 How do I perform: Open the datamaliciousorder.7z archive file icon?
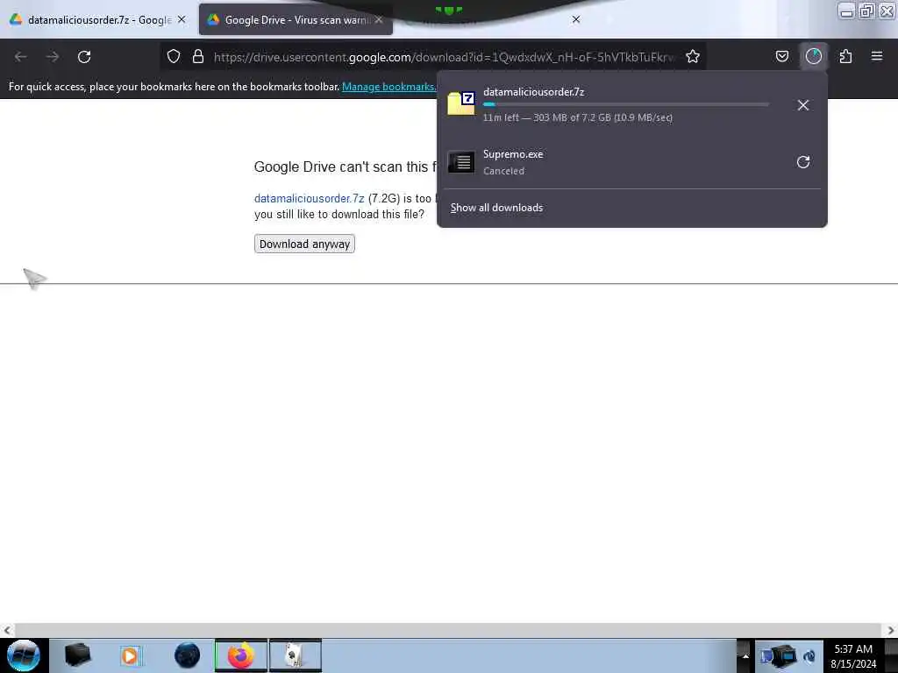tap(461, 103)
